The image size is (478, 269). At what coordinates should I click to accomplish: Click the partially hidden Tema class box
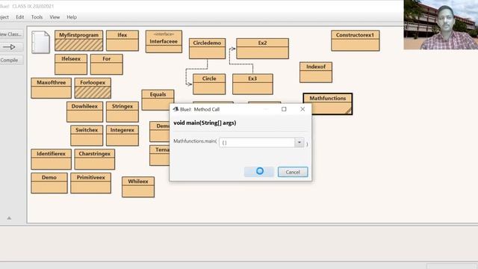160,155
